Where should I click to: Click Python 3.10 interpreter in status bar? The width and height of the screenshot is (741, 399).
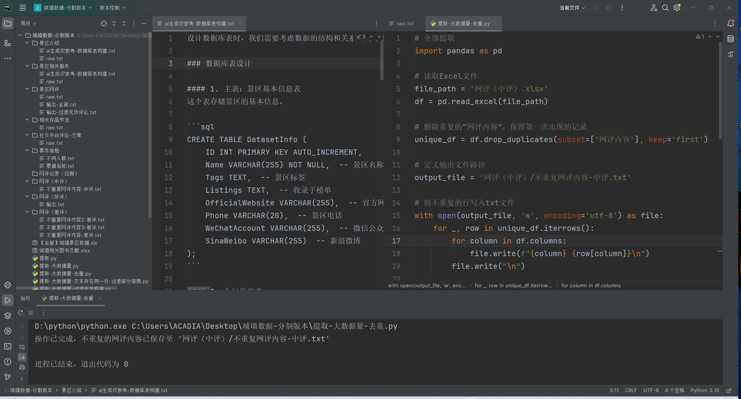coord(704,390)
